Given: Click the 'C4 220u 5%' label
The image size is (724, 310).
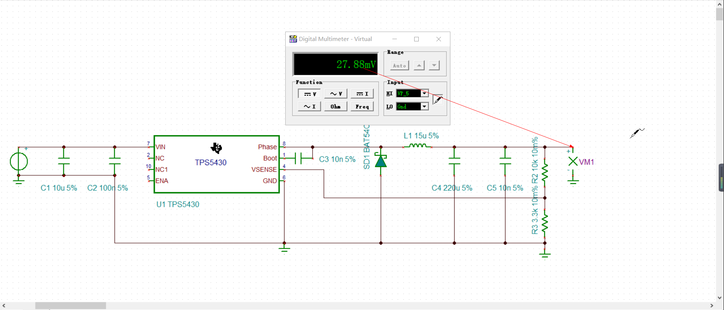Looking at the screenshot, I should coord(452,188).
